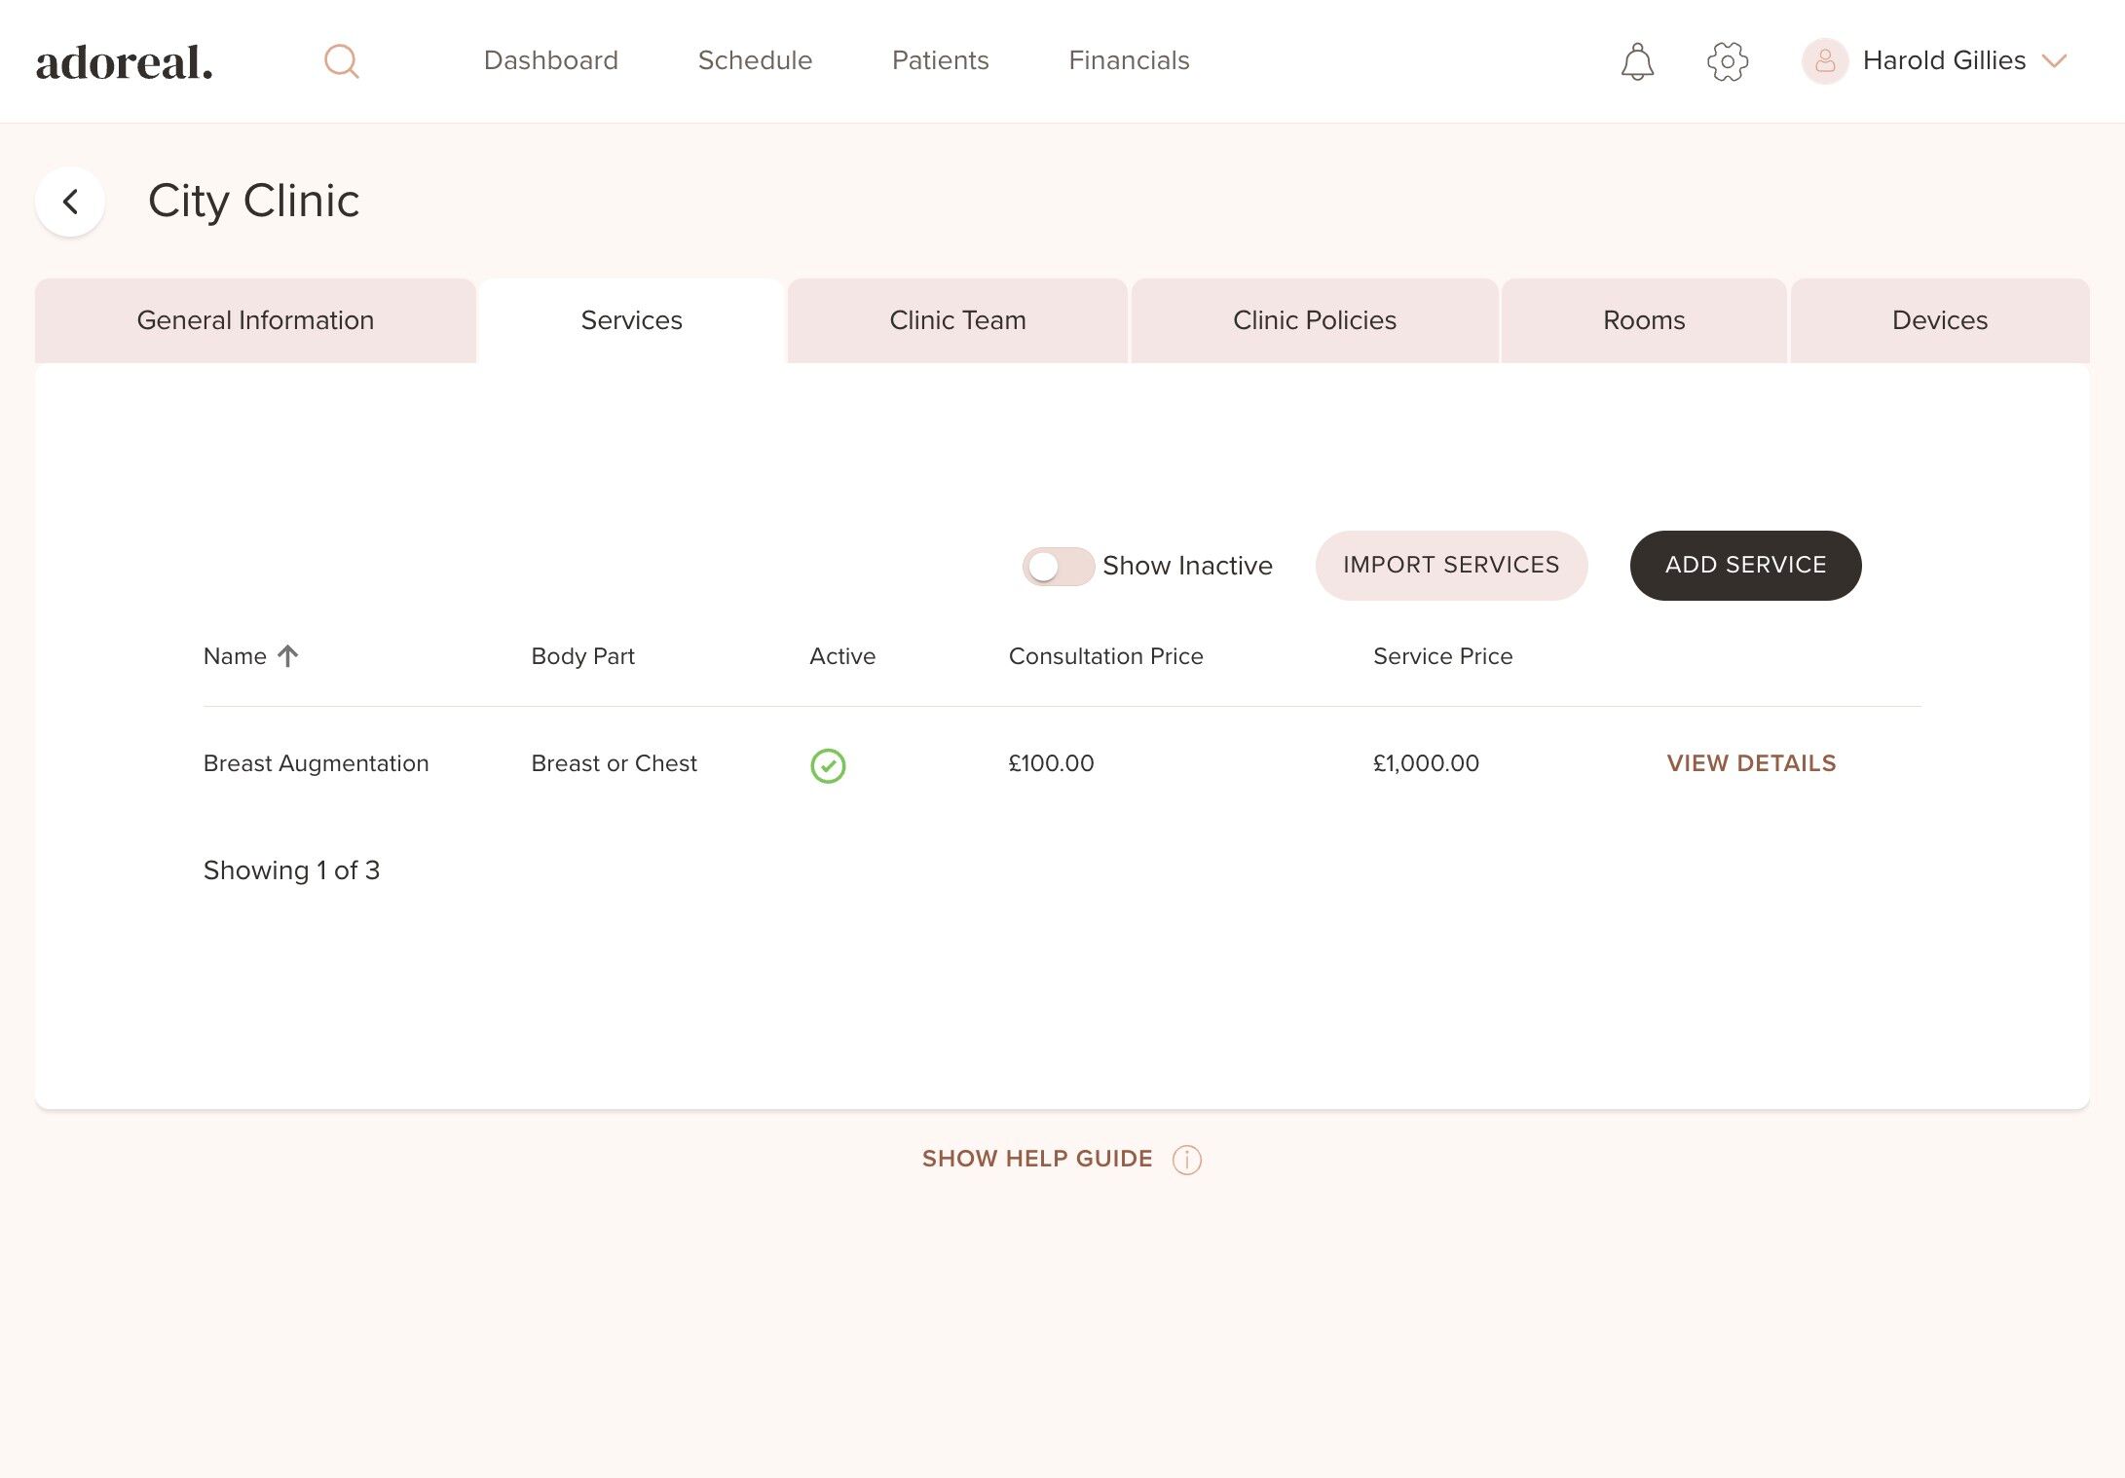
Task: Open the Devices tab
Action: click(x=1939, y=320)
